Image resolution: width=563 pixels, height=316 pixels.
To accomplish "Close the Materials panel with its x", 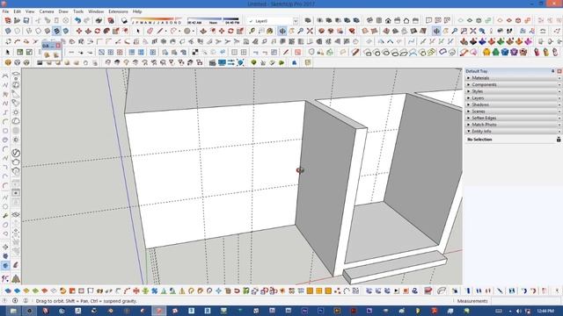I will [x=559, y=78].
